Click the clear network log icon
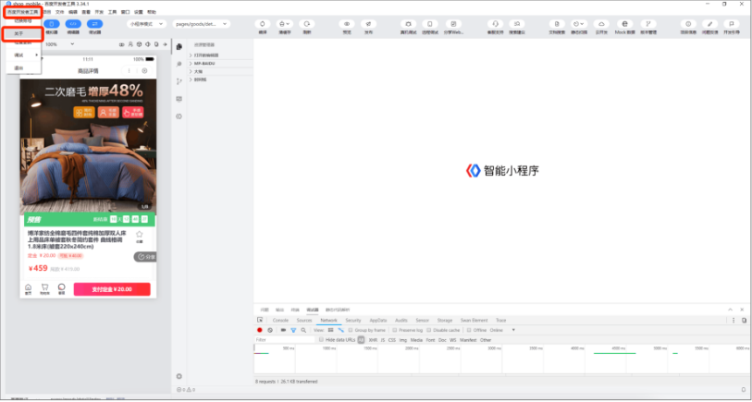The height and width of the screenshot is (402, 752). pyautogui.click(x=270, y=330)
